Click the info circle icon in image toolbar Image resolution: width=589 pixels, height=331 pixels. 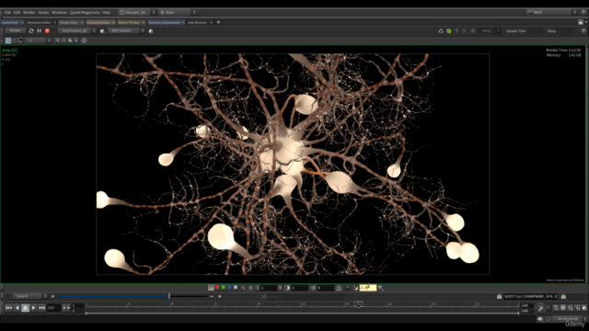[x=84, y=40]
